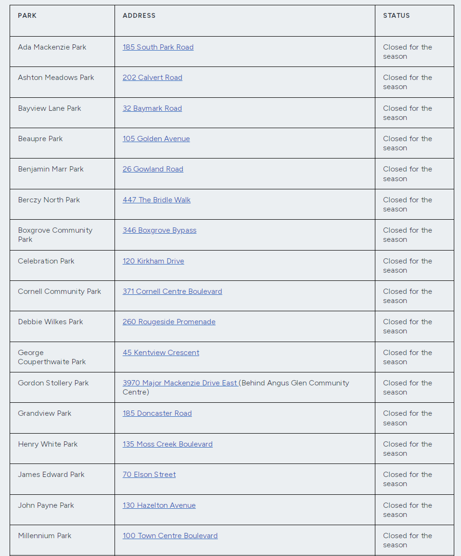
Task: Open 447 The Bridle Walk link
Action: coord(156,200)
